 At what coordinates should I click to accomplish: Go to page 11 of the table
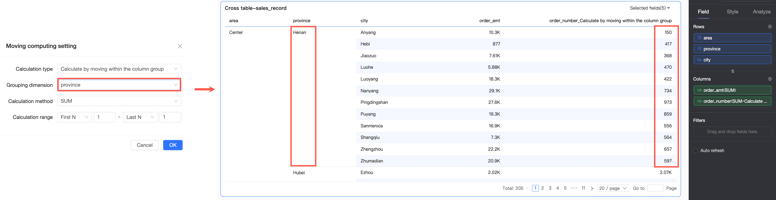(583, 188)
